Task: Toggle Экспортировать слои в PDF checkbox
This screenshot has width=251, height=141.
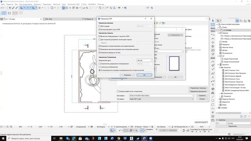Action: click(100, 29)
